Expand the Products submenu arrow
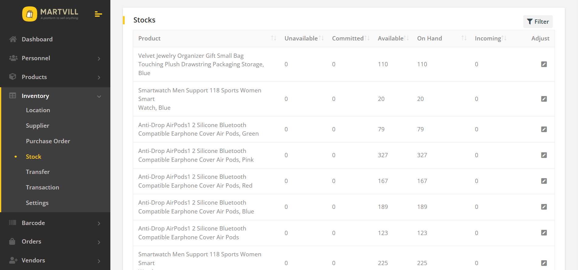The height and width of the screenshot is (270, 578). [99, 77]
